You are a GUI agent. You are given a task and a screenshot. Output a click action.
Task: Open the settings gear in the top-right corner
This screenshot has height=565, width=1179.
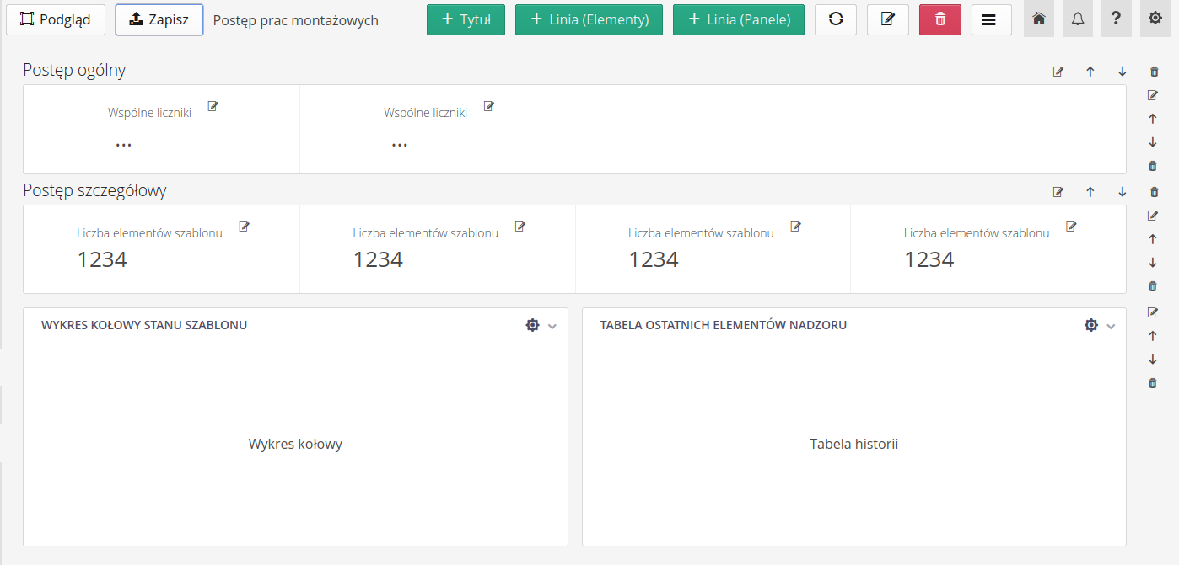tap(1155, 19)
